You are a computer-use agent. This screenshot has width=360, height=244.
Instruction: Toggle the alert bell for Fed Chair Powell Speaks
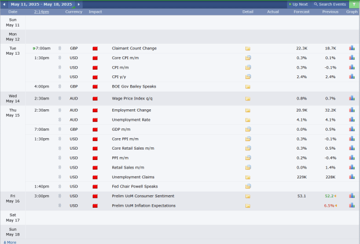tap(60, 186)
